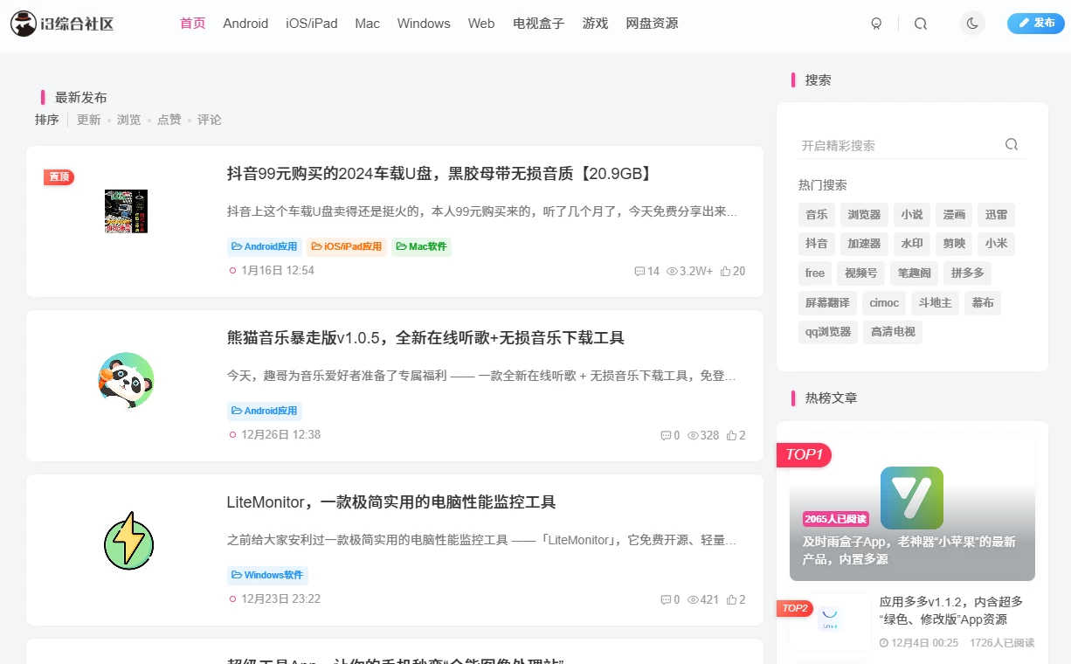This screenshot has width=1071, height=664.
Task: Open comments via the comment bubble icon
Action: (639, 271)
